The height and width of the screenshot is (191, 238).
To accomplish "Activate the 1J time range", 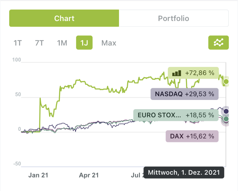I will (x=84, y=43).
